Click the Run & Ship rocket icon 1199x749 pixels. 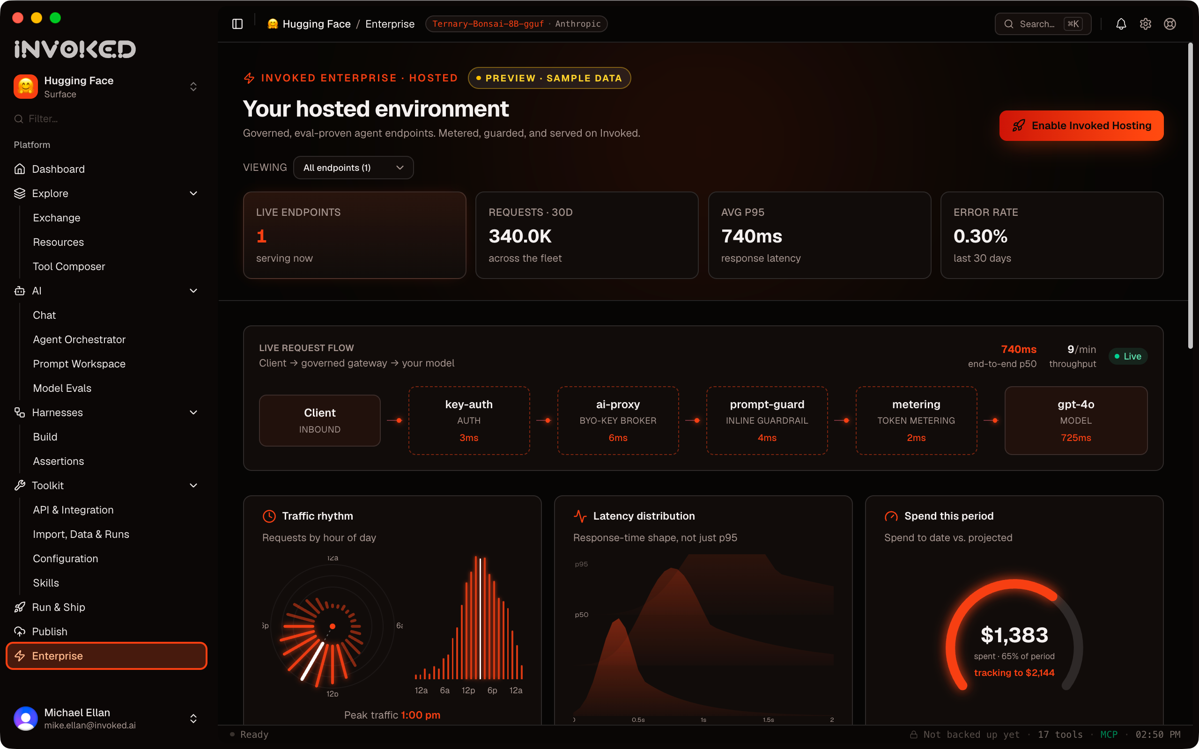point(20,607)
